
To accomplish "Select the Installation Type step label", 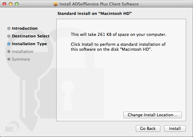I will [29, 44].
